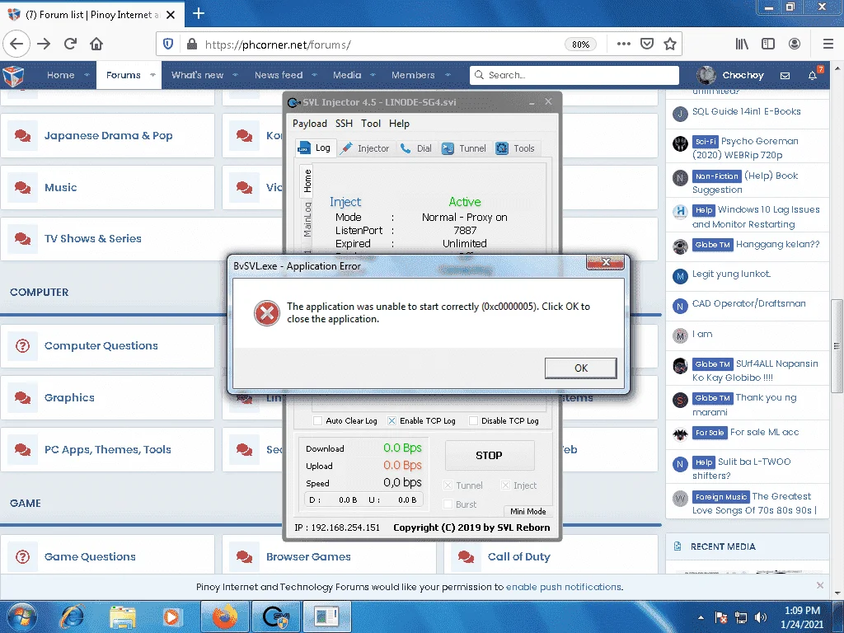Open Firefox account icon
This screenshot has width=844, height=633.
tap(795, 45)
